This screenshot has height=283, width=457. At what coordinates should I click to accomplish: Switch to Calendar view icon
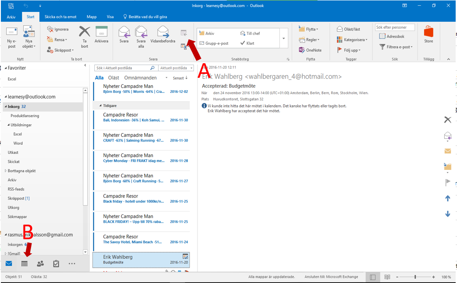[x=24, y=264]
